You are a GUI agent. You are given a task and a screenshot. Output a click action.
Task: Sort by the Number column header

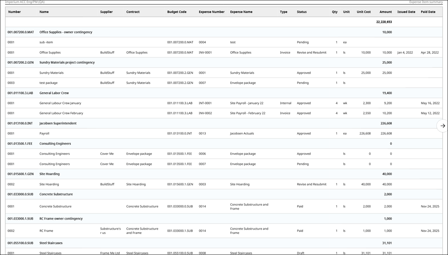pos(14,12)
